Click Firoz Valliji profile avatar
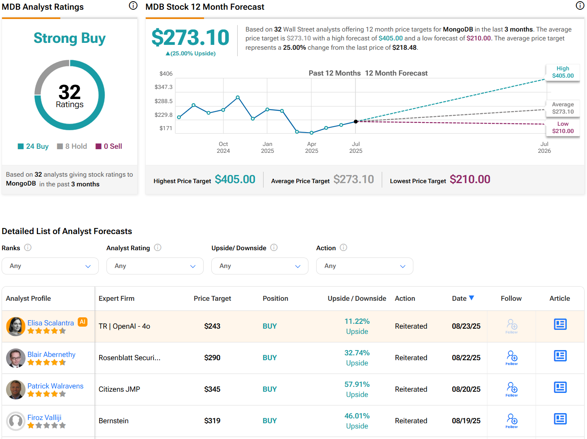587x439 pixels. click(16, 421)
